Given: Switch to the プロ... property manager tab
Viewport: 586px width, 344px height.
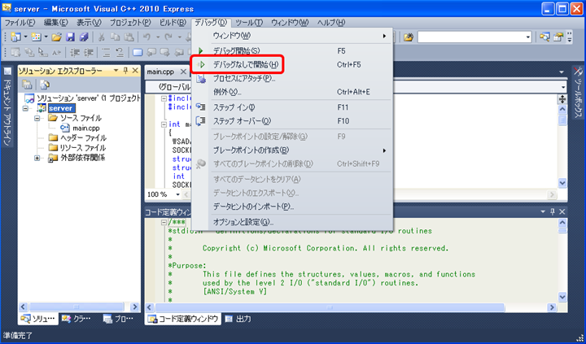Looking at the screenshot, I should (119, 319).
